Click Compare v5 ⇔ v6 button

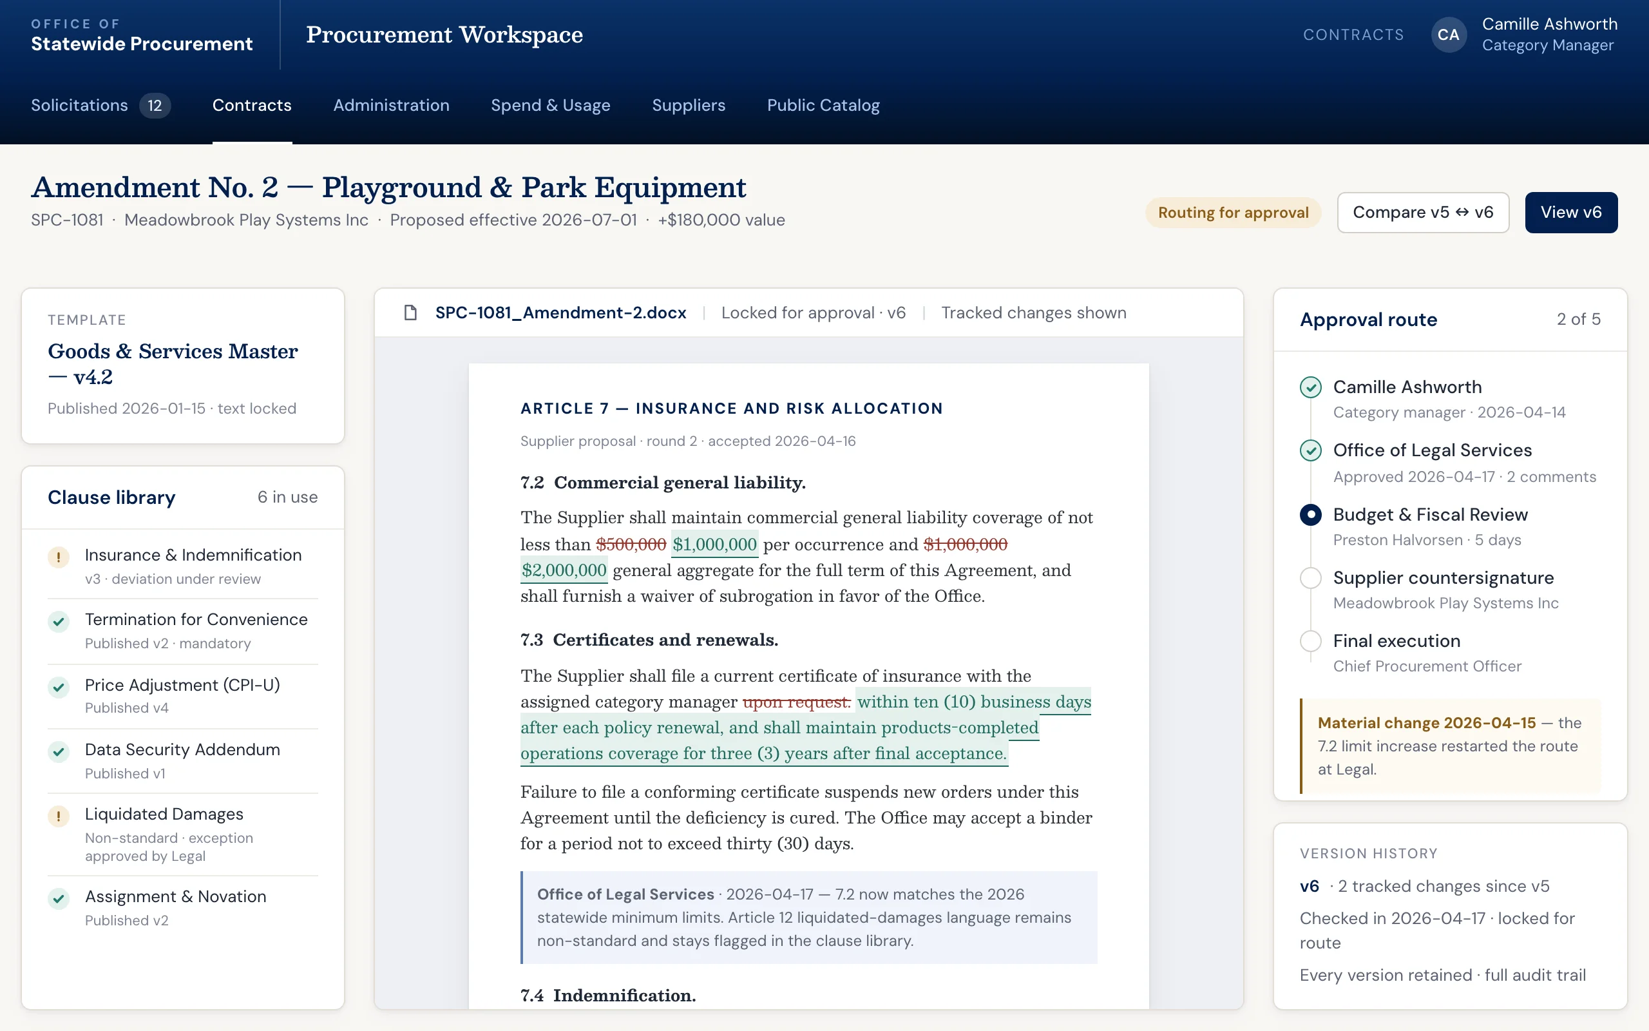coord(1423,213)
